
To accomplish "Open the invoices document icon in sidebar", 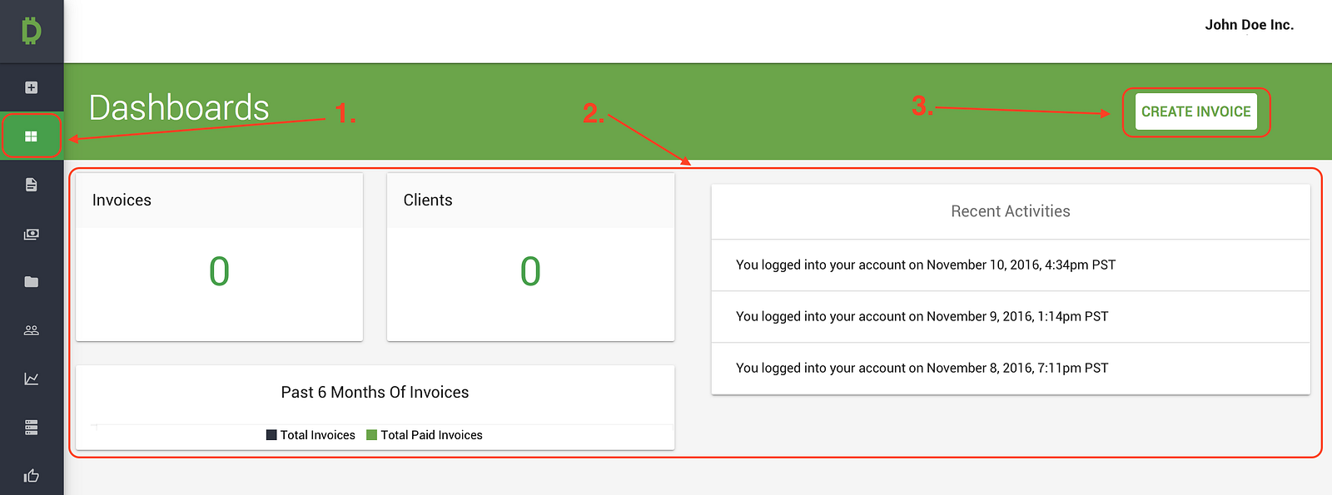I will point(32,185).
